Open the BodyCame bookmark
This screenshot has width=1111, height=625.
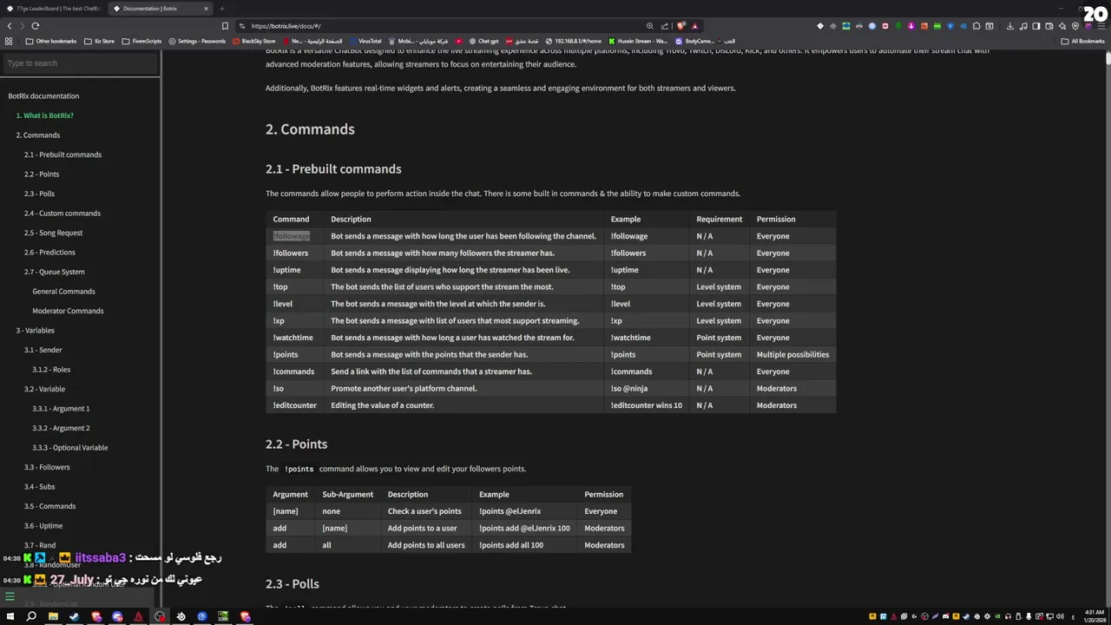[694, 41]
